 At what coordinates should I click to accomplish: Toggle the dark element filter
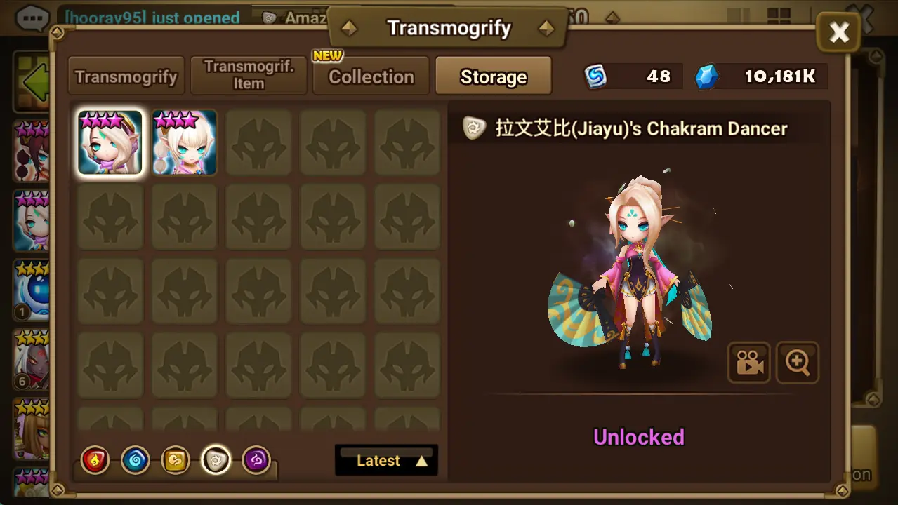coord(256,461)
